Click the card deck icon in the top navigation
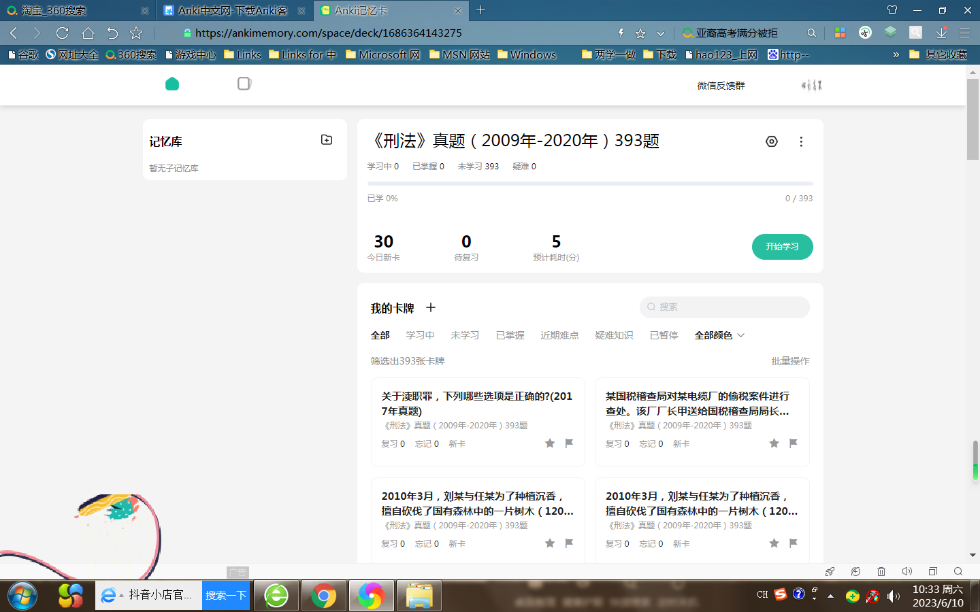Viewport: 980px width, 612px height. click(244, 84)
